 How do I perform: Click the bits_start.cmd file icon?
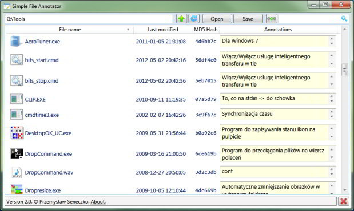pyautogui.click(x=16, y=60)
